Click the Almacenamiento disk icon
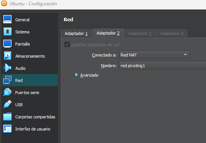Image resolution: width=206 pixels, height=143 pixels. click(x=7, y=56)
